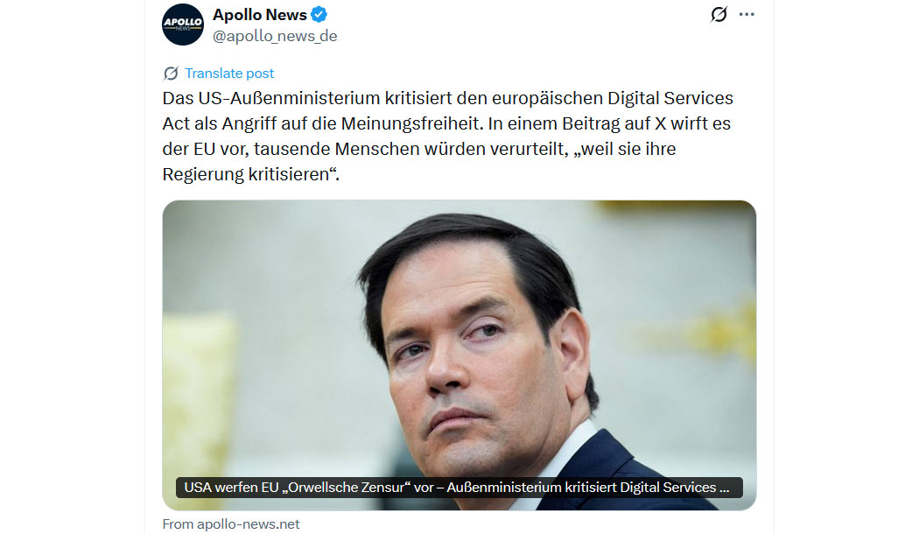Click the USA werfen EU headline caption
Image resolution: width=919 pixels, height=534 pixels.
pos(459,487)
